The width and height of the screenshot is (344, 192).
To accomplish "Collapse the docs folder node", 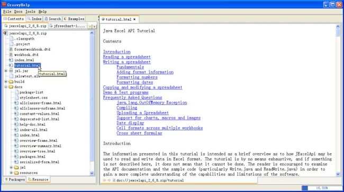I will (6, 87).
